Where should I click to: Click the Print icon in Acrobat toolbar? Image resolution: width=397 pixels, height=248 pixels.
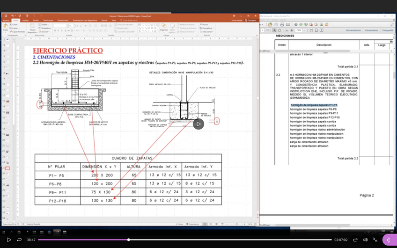coord(282,24)
